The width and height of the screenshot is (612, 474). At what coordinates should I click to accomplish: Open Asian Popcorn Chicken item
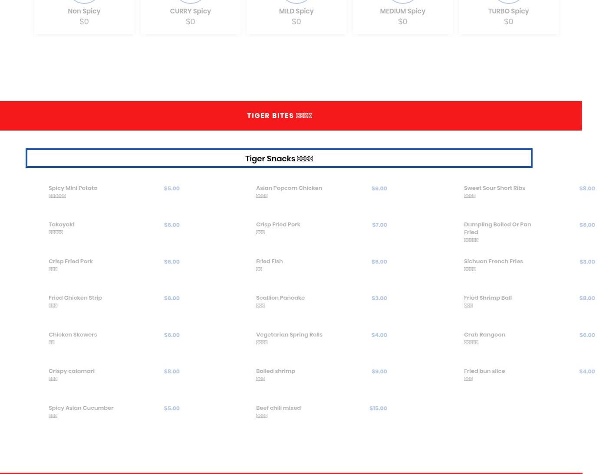point(289,188)
